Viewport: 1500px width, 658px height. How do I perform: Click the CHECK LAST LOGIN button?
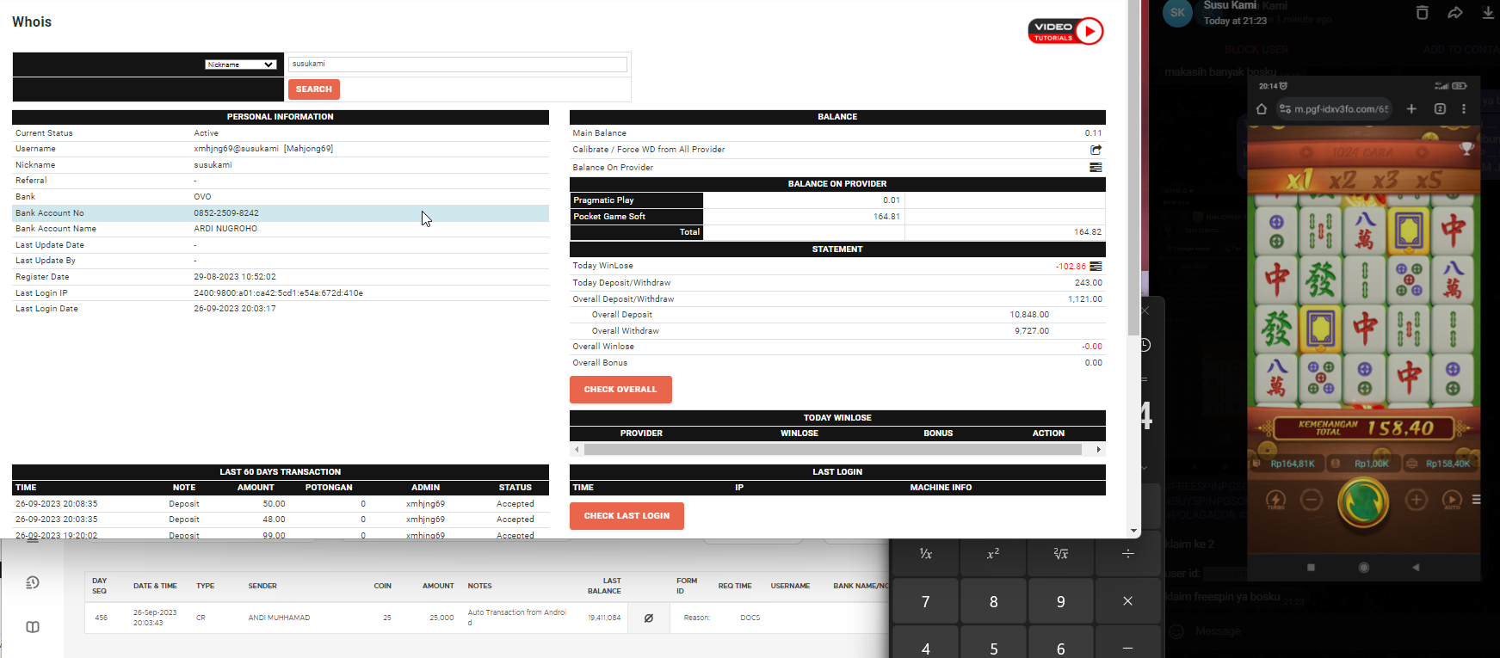coord(627,516)
